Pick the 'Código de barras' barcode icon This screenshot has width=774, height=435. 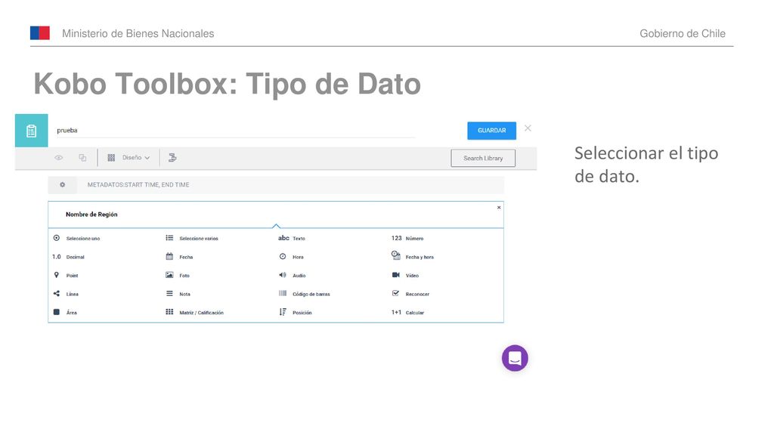pos(283,294)
